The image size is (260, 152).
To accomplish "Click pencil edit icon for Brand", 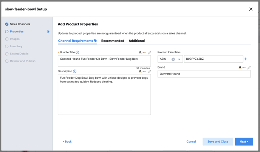I will click(x=249, y=68).
